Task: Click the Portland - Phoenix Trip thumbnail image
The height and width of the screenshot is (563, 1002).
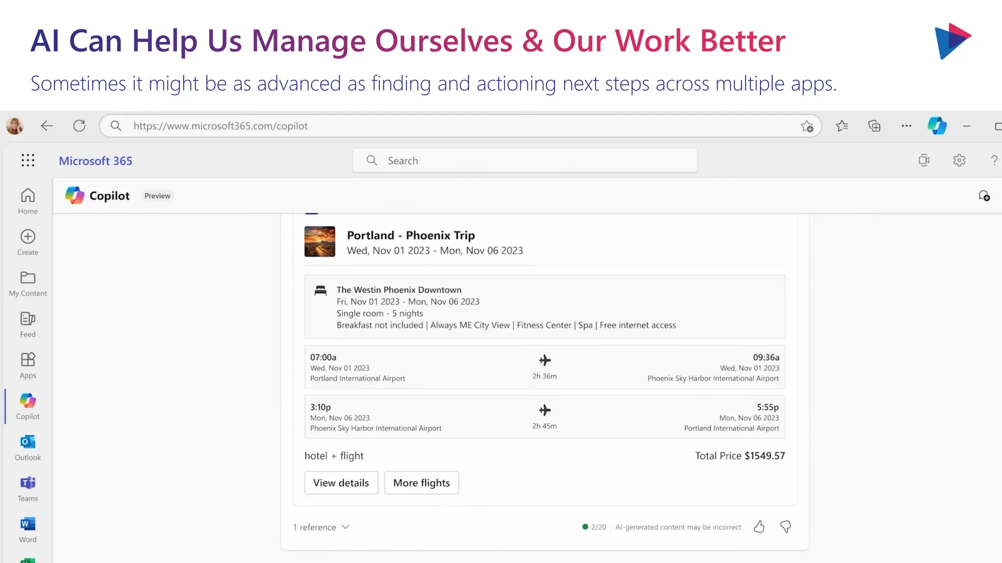Action: (x=320, y=241)
